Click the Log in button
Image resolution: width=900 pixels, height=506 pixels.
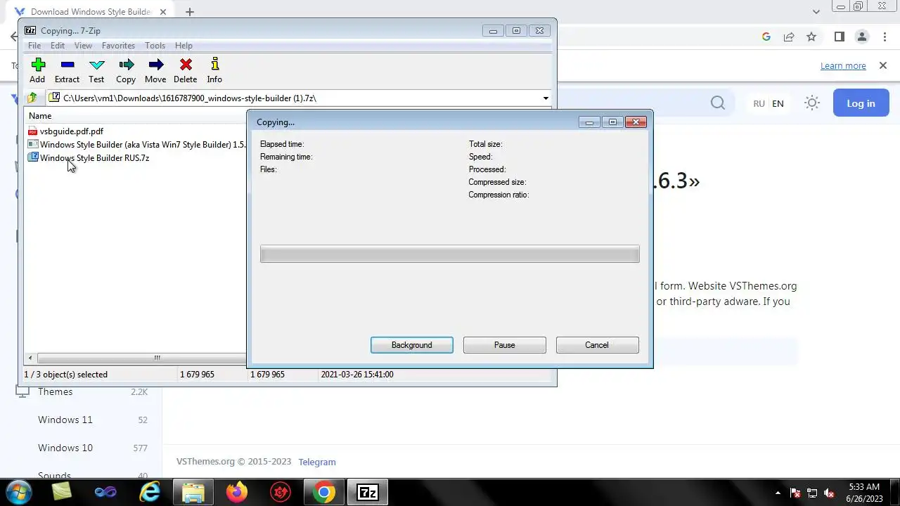tap(861, 103)
